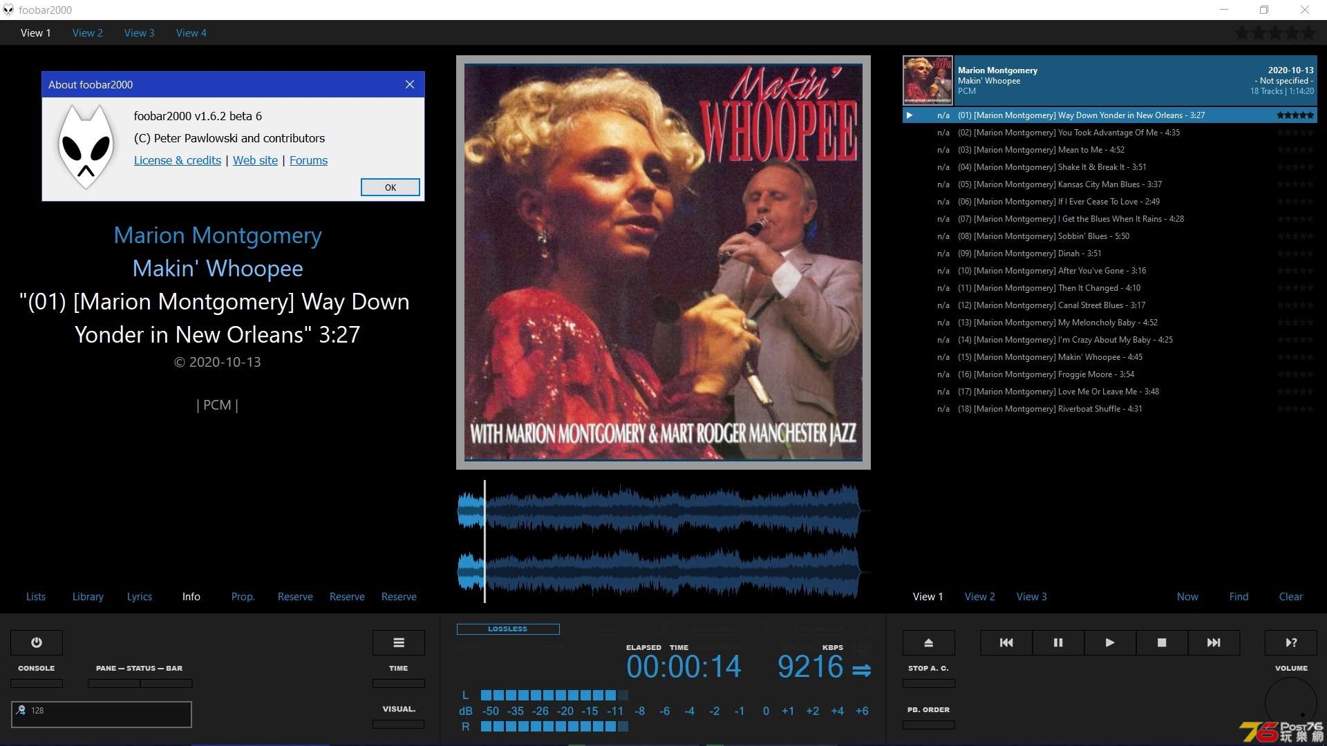The height and width of the screenshot is (746, 1327).
Task: Click the Pause playback icon
Action: pyautogui.click(x=1057, y=642)
